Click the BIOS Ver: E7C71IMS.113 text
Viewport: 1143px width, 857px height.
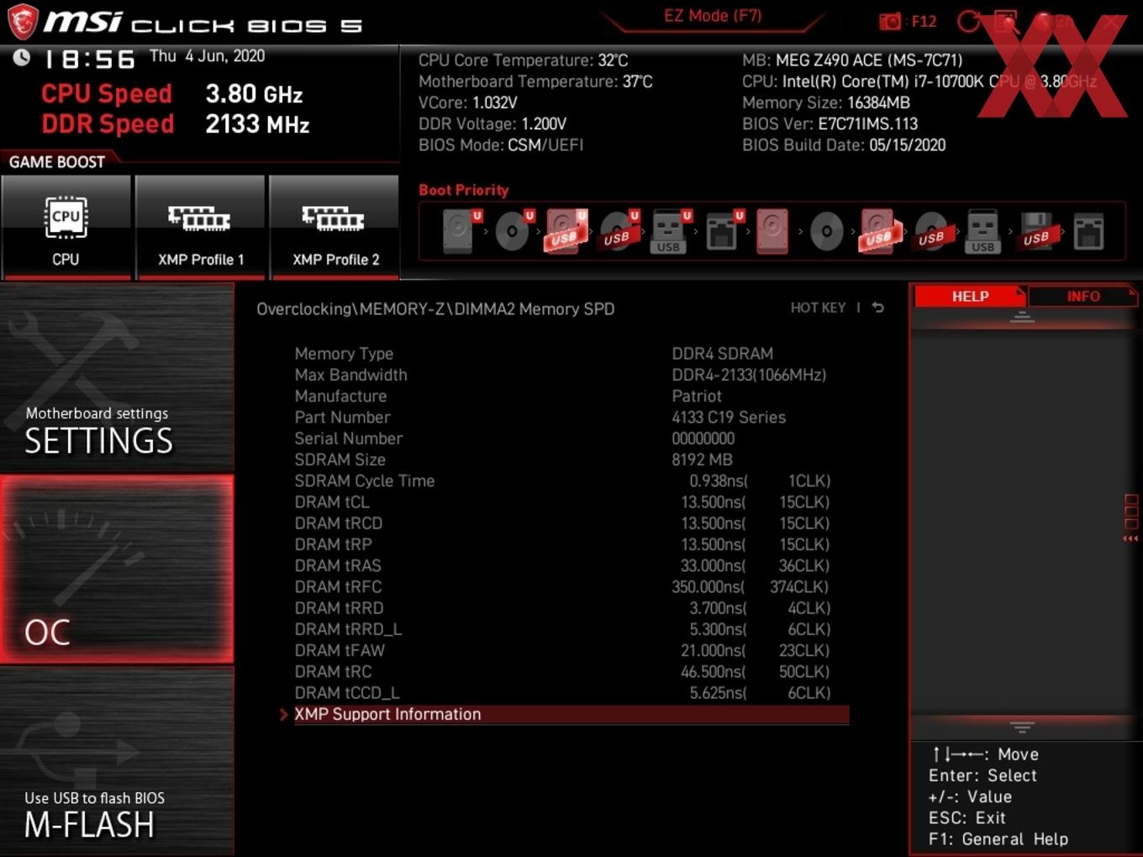coord(830,124)
